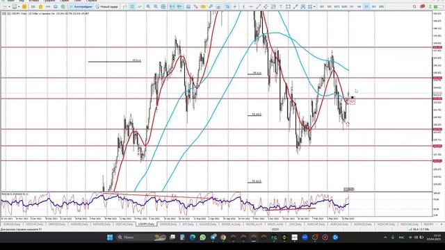Screen dimensions: 445x250
Task: Open the new chart dropdown arrow
Action: coord(9,6)
